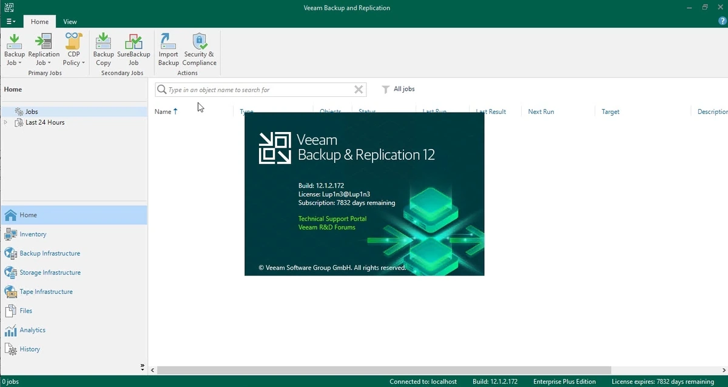Click the Backup Infrastructure icon
The width and height of the screenshot is (728, 387).
coord(10,253)
